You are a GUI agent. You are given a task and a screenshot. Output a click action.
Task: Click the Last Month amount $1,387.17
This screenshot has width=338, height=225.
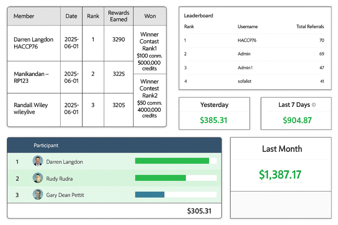[x=280, y=174]
